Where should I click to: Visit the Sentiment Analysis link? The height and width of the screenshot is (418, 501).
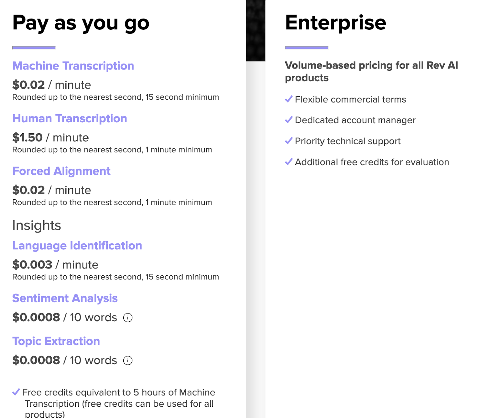(65, 298)
